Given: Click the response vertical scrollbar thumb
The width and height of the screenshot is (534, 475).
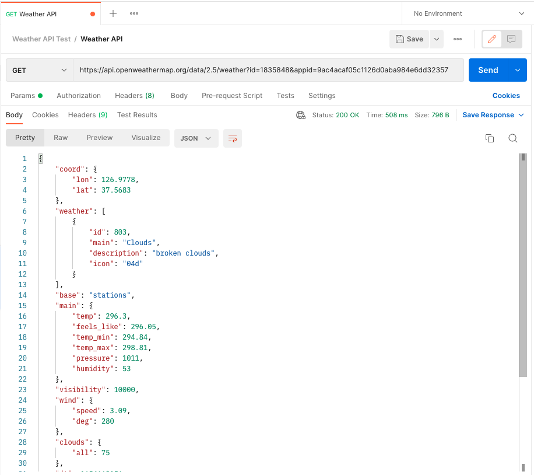Looking at the screenshot, I should 523,266.
